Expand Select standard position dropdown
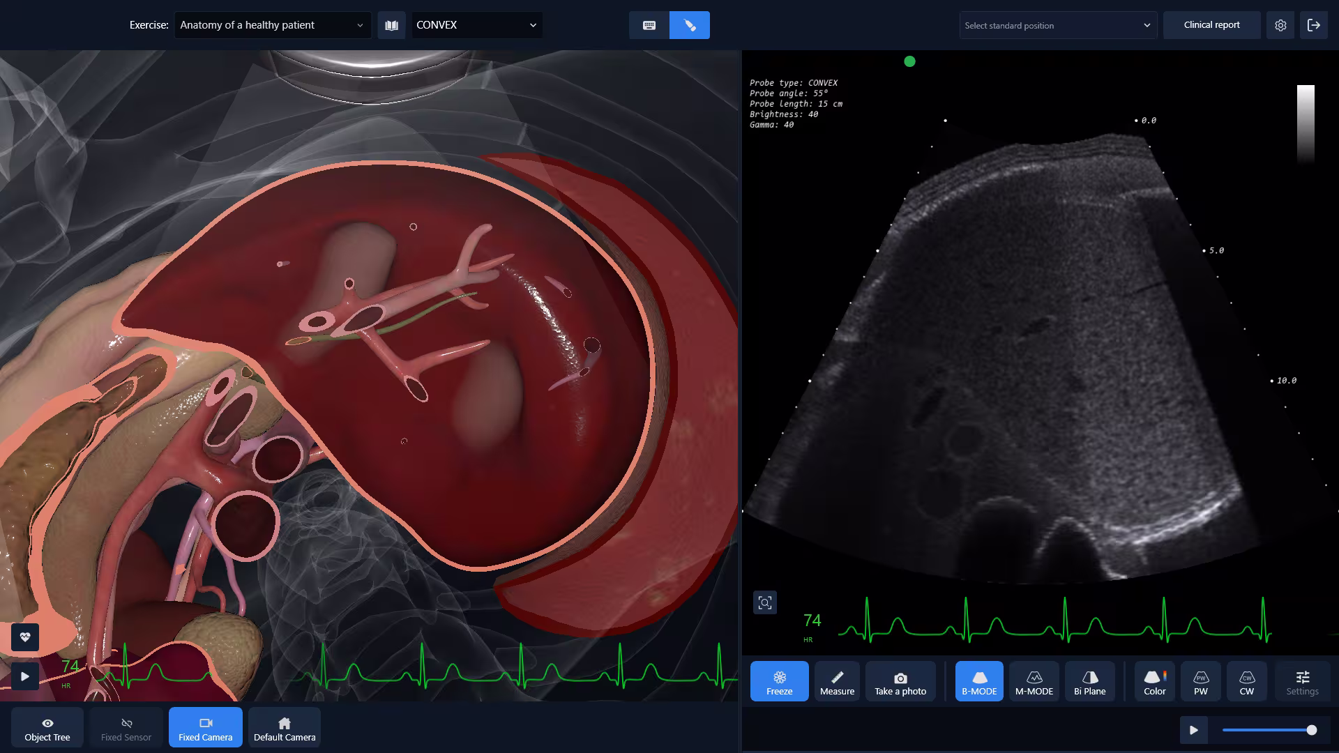The width and height of the screenshot is (1339, 753). 1057,25
